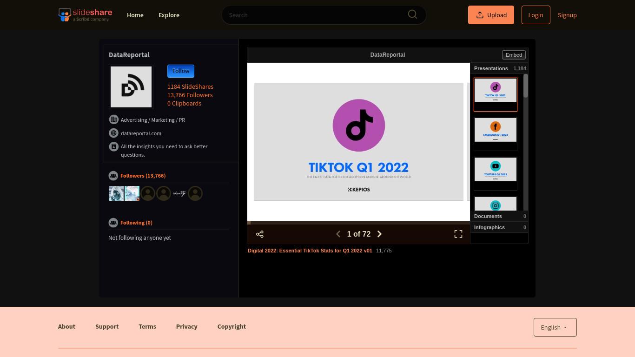Image resolution: width=635 pixels, height=357 pixels.
Task: Click the Upload button
Action: click(x=491, y=15)
